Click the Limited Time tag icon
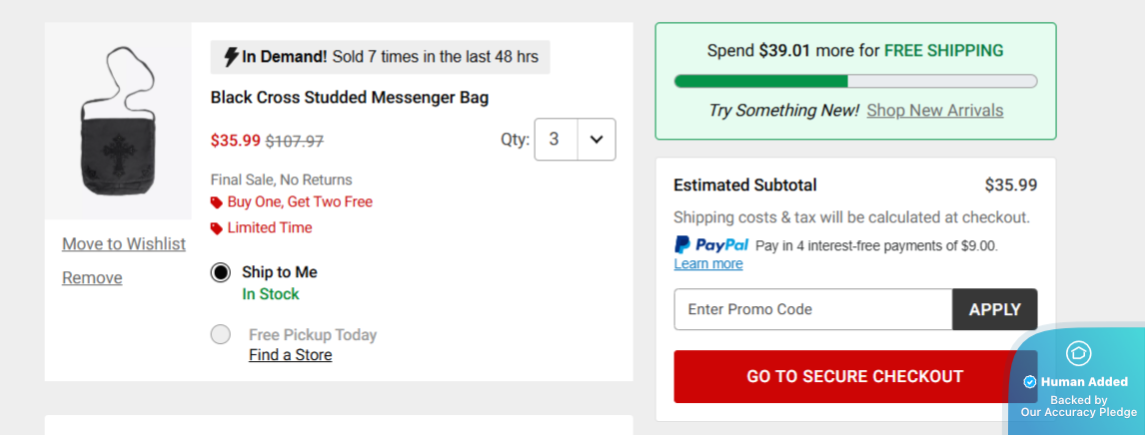 tap(217, 228)
